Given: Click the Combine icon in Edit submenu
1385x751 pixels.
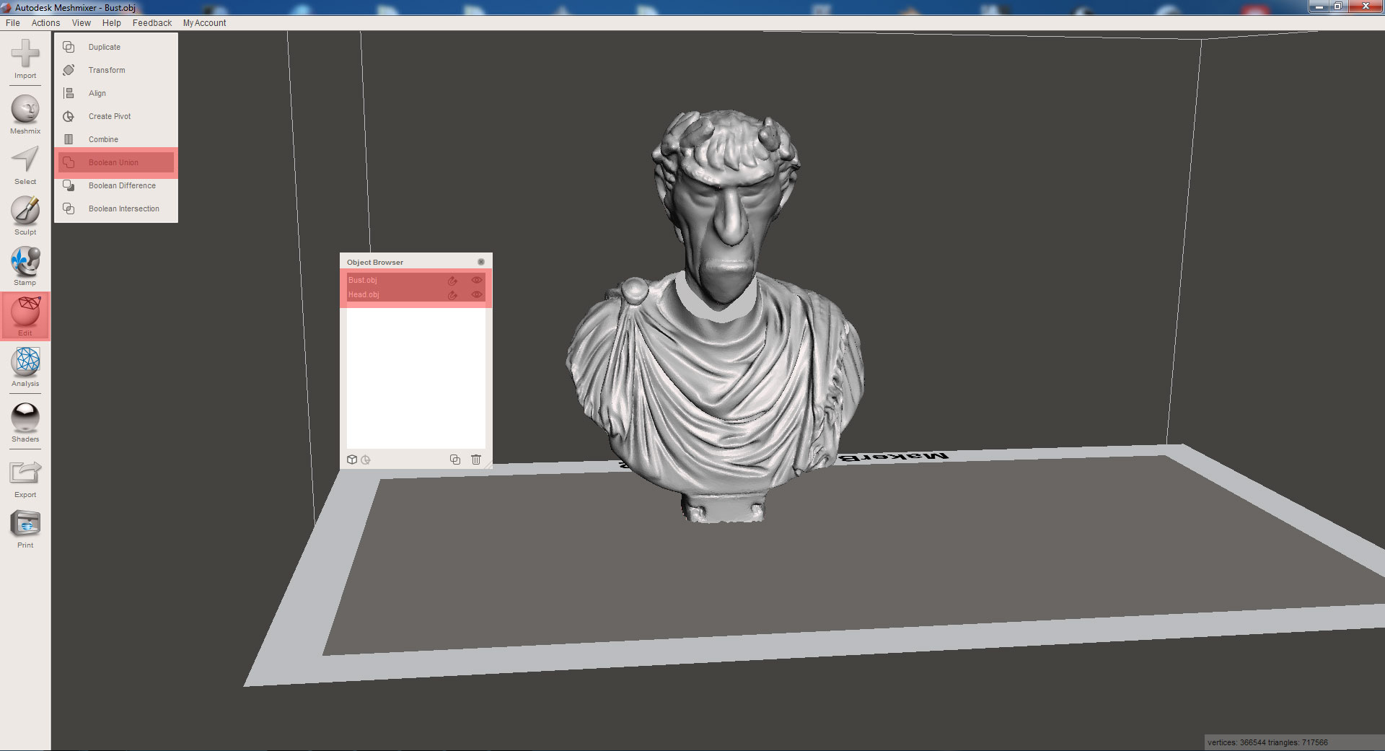Looking at the screenshot, I should 69,139.
